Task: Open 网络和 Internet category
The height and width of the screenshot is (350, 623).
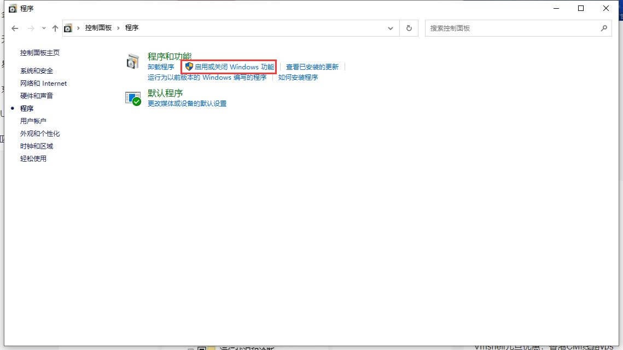Action: pos(43,84)
